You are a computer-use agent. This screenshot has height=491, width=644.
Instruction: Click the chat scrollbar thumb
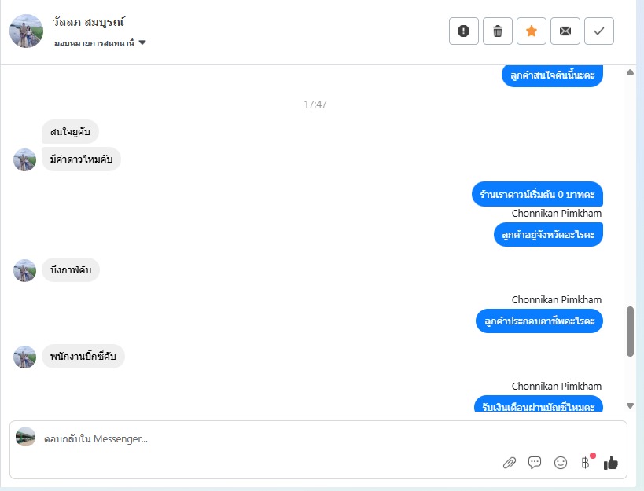tap(630, 332)
